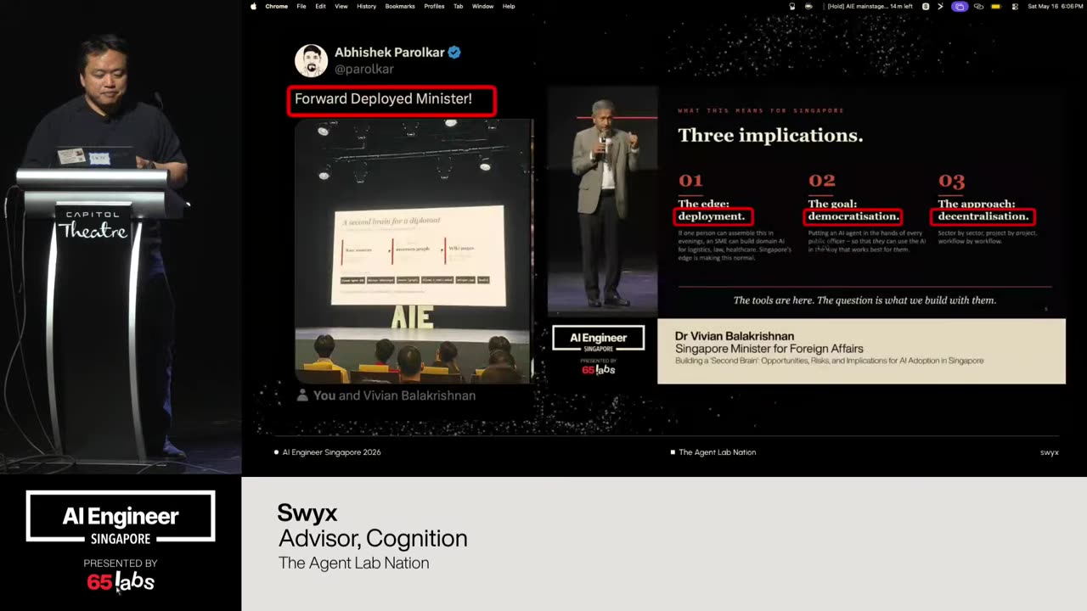1087x611 pixels.
Task: Click the lightbulb-shaped menu bar icon
Action: click(791, 6)
